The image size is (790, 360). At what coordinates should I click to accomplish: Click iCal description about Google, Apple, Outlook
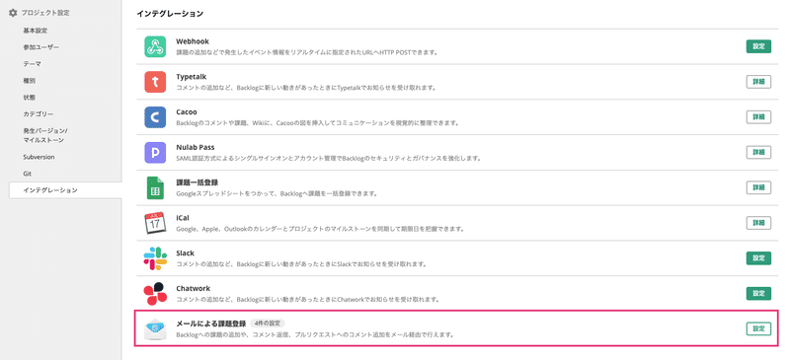(x=320, y=229)
